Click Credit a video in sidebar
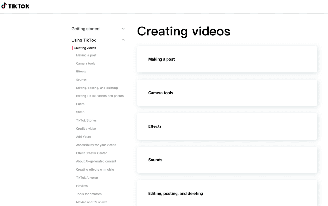The height and width of the screenshot is (206, 328). point(86,129)
